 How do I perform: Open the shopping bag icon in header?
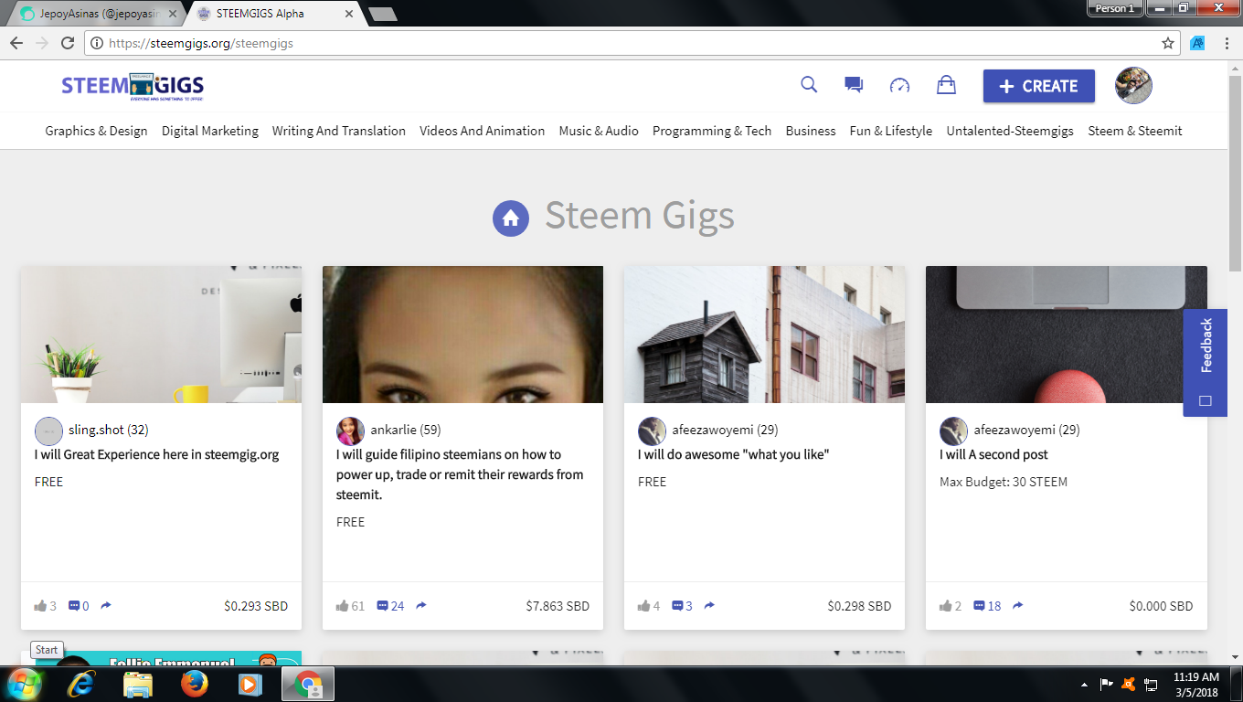pos(946,85)
